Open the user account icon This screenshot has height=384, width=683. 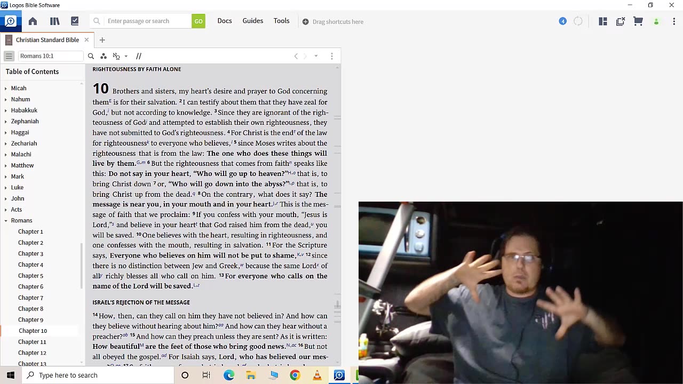pyautogui.click(x=656, y=22)
